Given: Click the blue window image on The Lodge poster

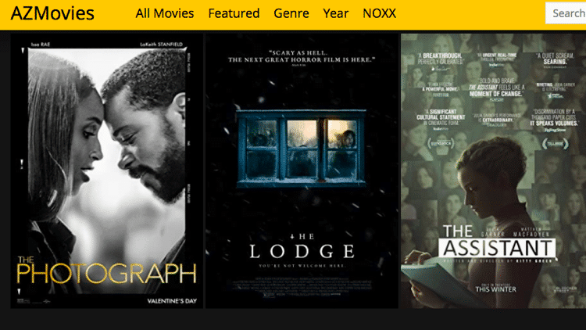Looking at the screenshot, I should [x=302, y=148].
